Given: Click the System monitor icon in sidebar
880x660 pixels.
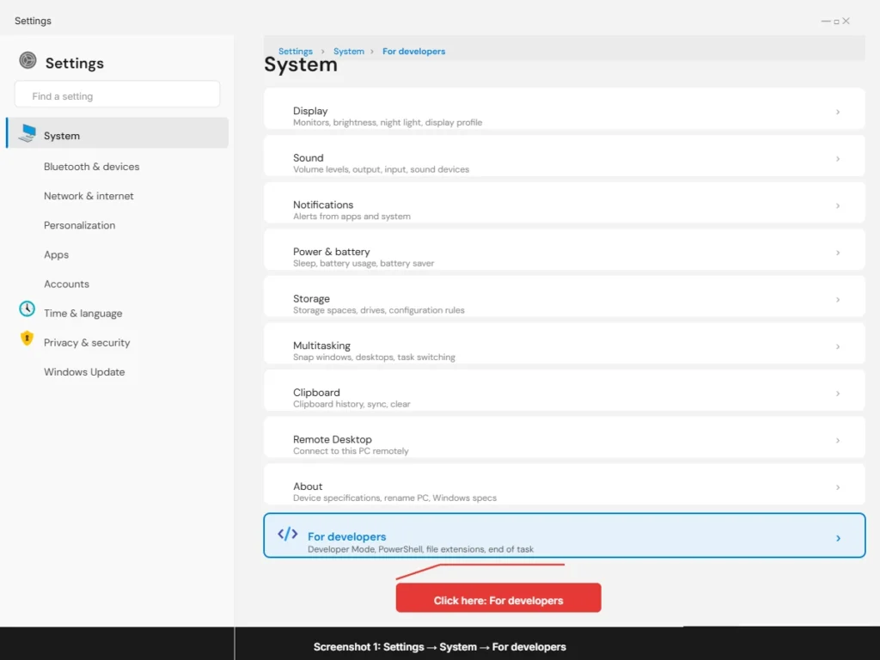Looking at the screenshot, I should (28, 133).
